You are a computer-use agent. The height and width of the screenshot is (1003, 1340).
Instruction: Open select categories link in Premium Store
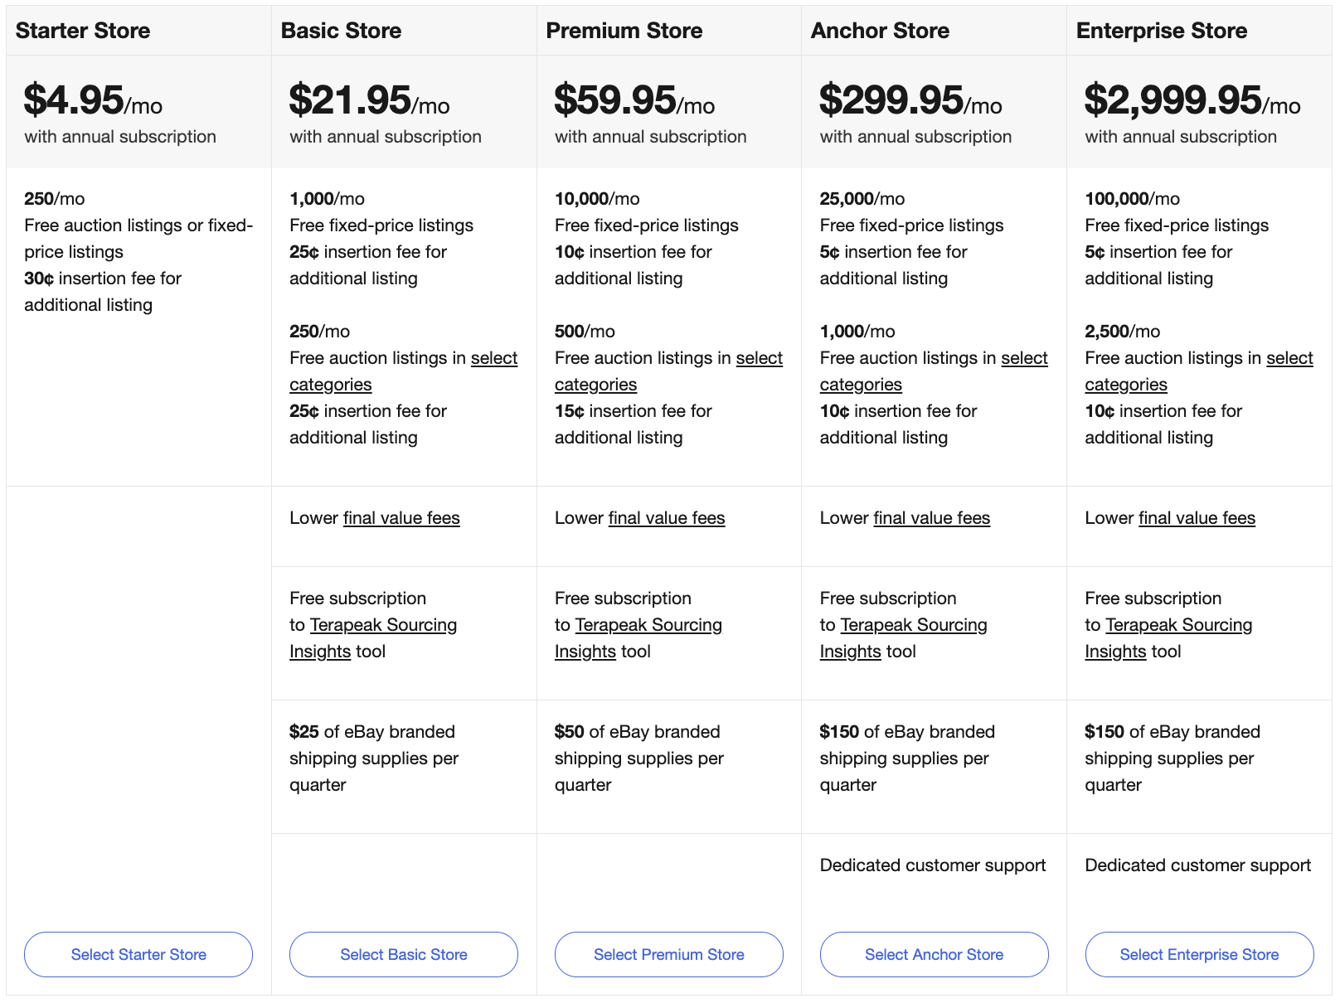[x=759, y=358]
